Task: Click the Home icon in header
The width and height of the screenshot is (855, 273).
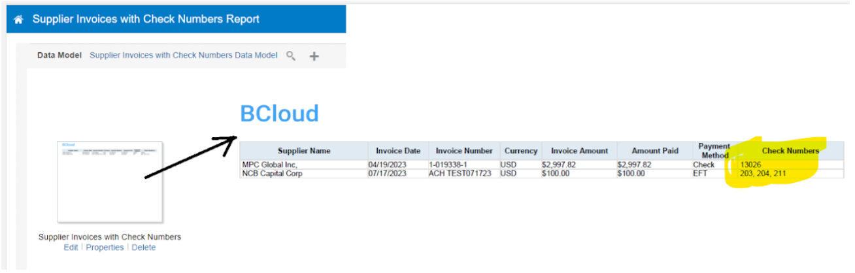Action: 19,20
